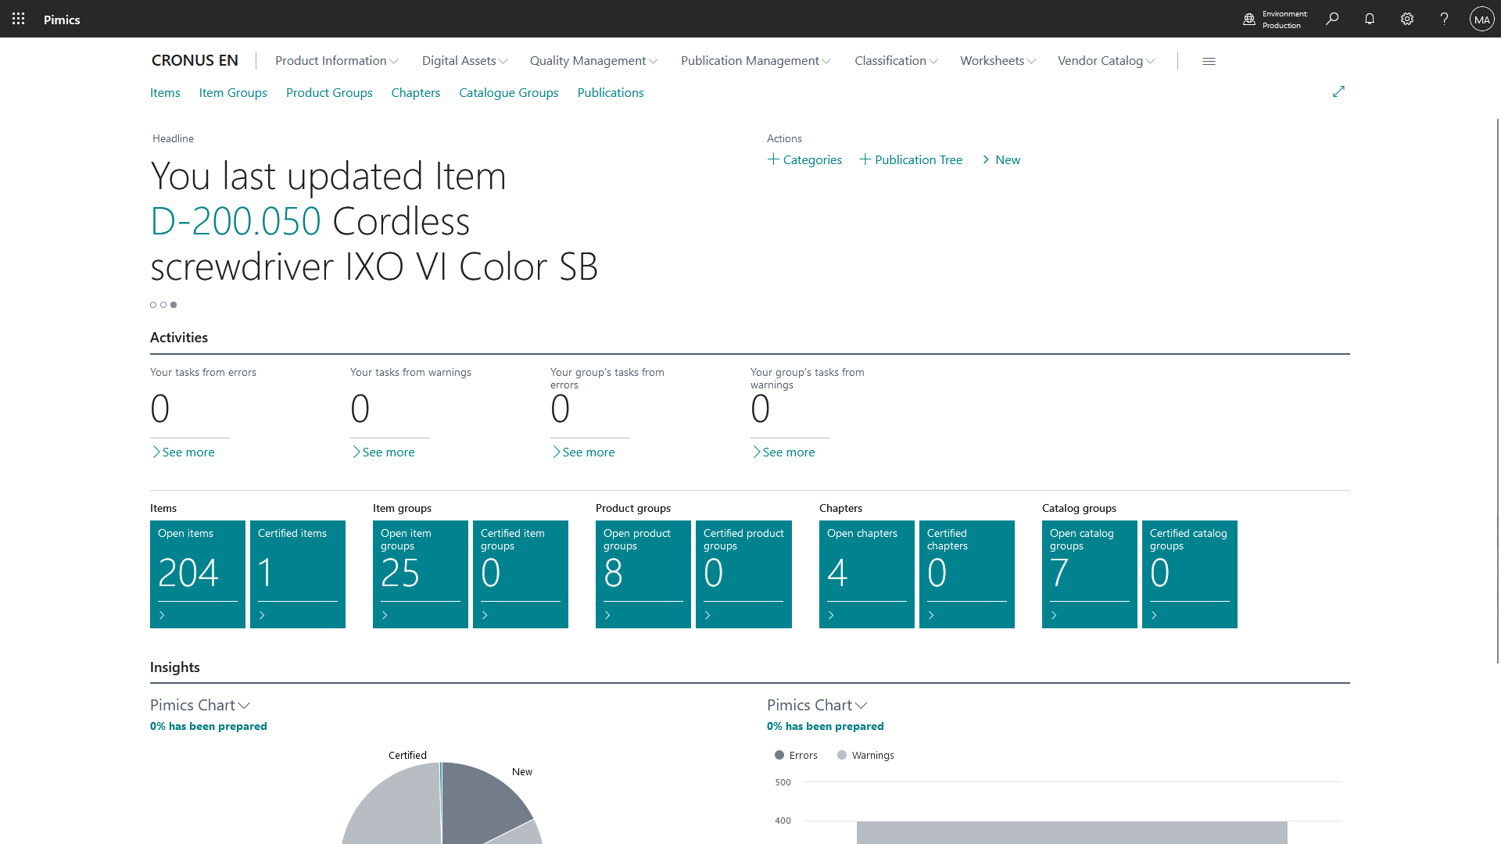Click the search magnifier icon
Screen dimensions: 1501x844
(x=1332, y=19)
